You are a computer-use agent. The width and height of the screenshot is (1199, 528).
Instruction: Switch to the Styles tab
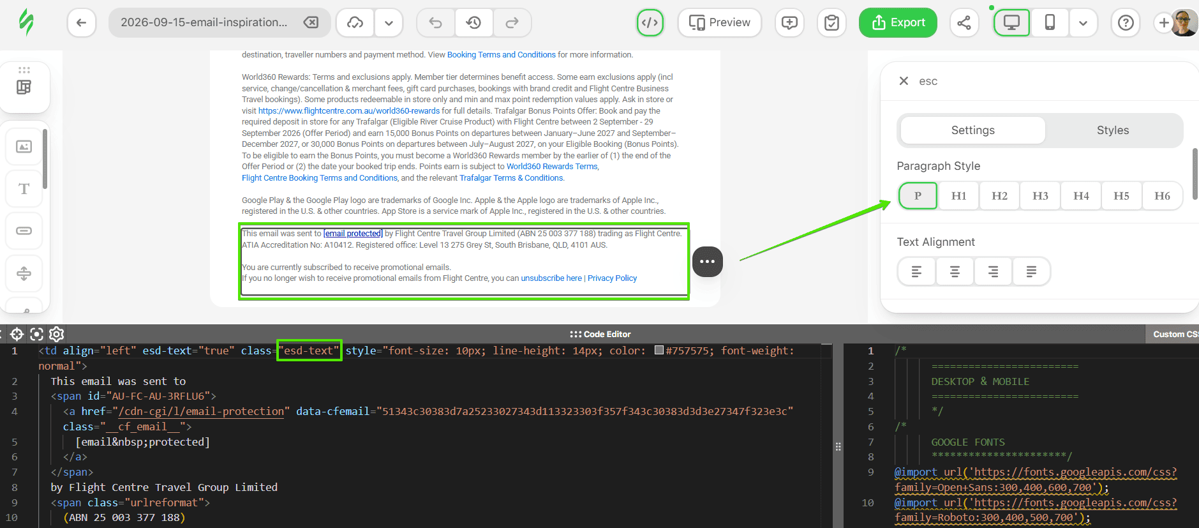coord(1113,130)
